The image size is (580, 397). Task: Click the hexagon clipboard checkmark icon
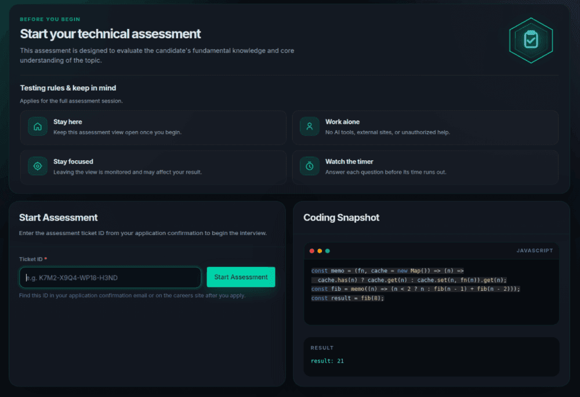tap(531, 40)
